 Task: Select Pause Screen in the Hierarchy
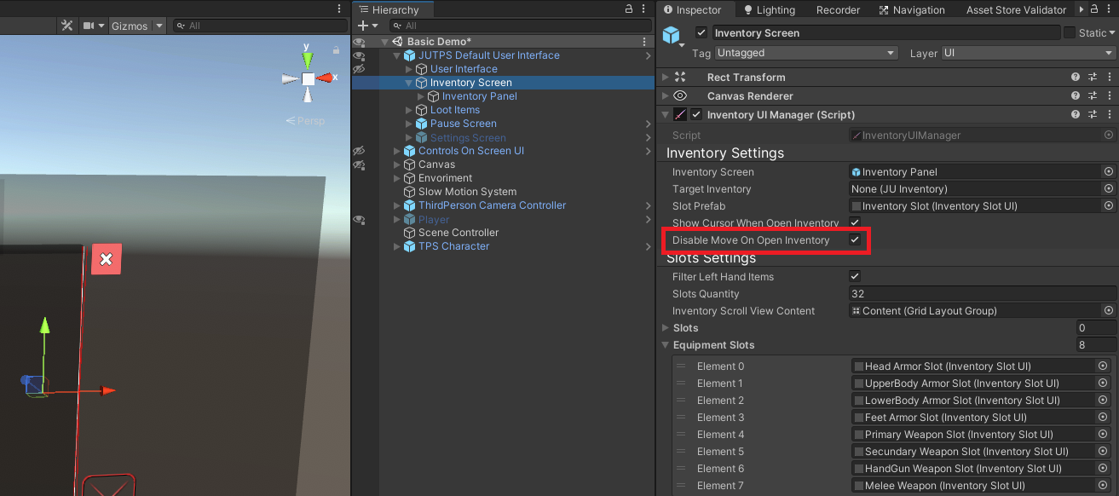[463, 124]
